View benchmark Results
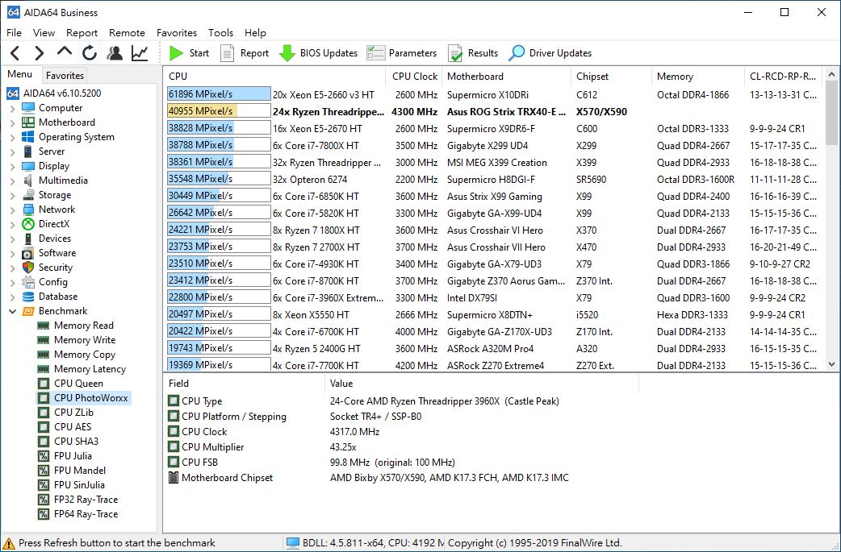The height and width of the screenshot is (552, 841). click(x=472, y=53)
